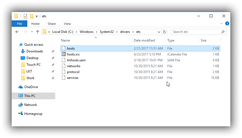Refresh the etc folder view
Screen dimensions: 242x138
(164, 32)
